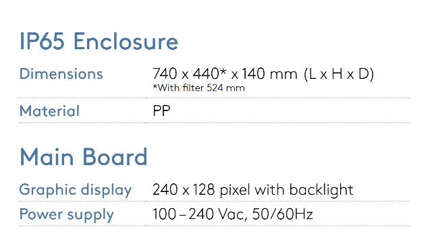Click the dotted divider below Material row
Viewport: 434px width, 250px height.
(215, 123)
